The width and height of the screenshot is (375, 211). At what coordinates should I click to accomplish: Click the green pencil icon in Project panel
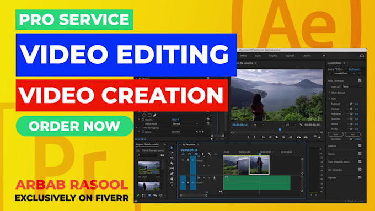click(x=138, y=196)
